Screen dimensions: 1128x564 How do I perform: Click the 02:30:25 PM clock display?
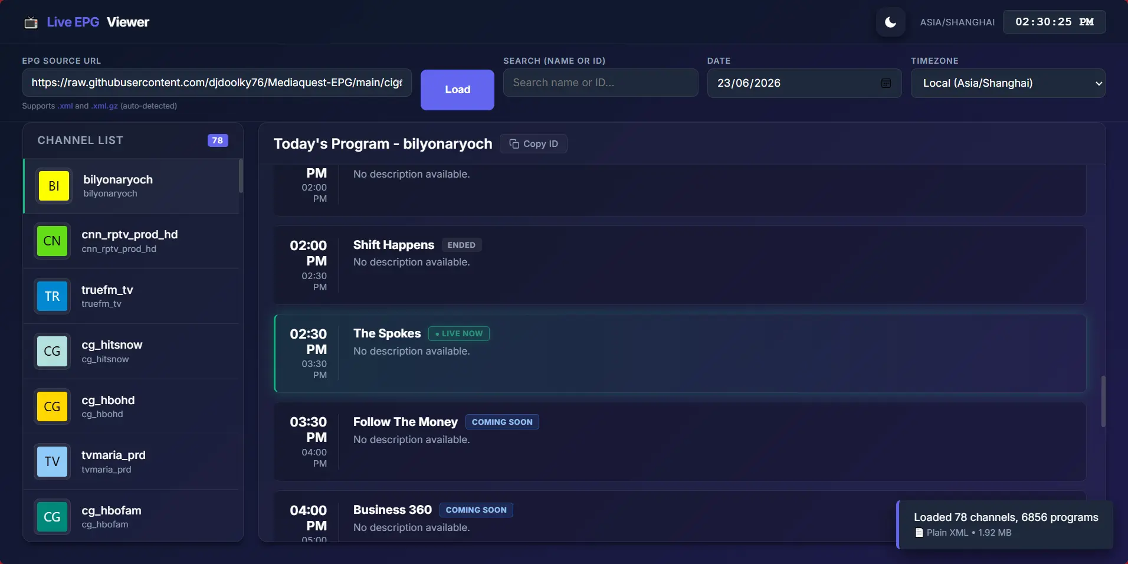[x=1054, y=22]
